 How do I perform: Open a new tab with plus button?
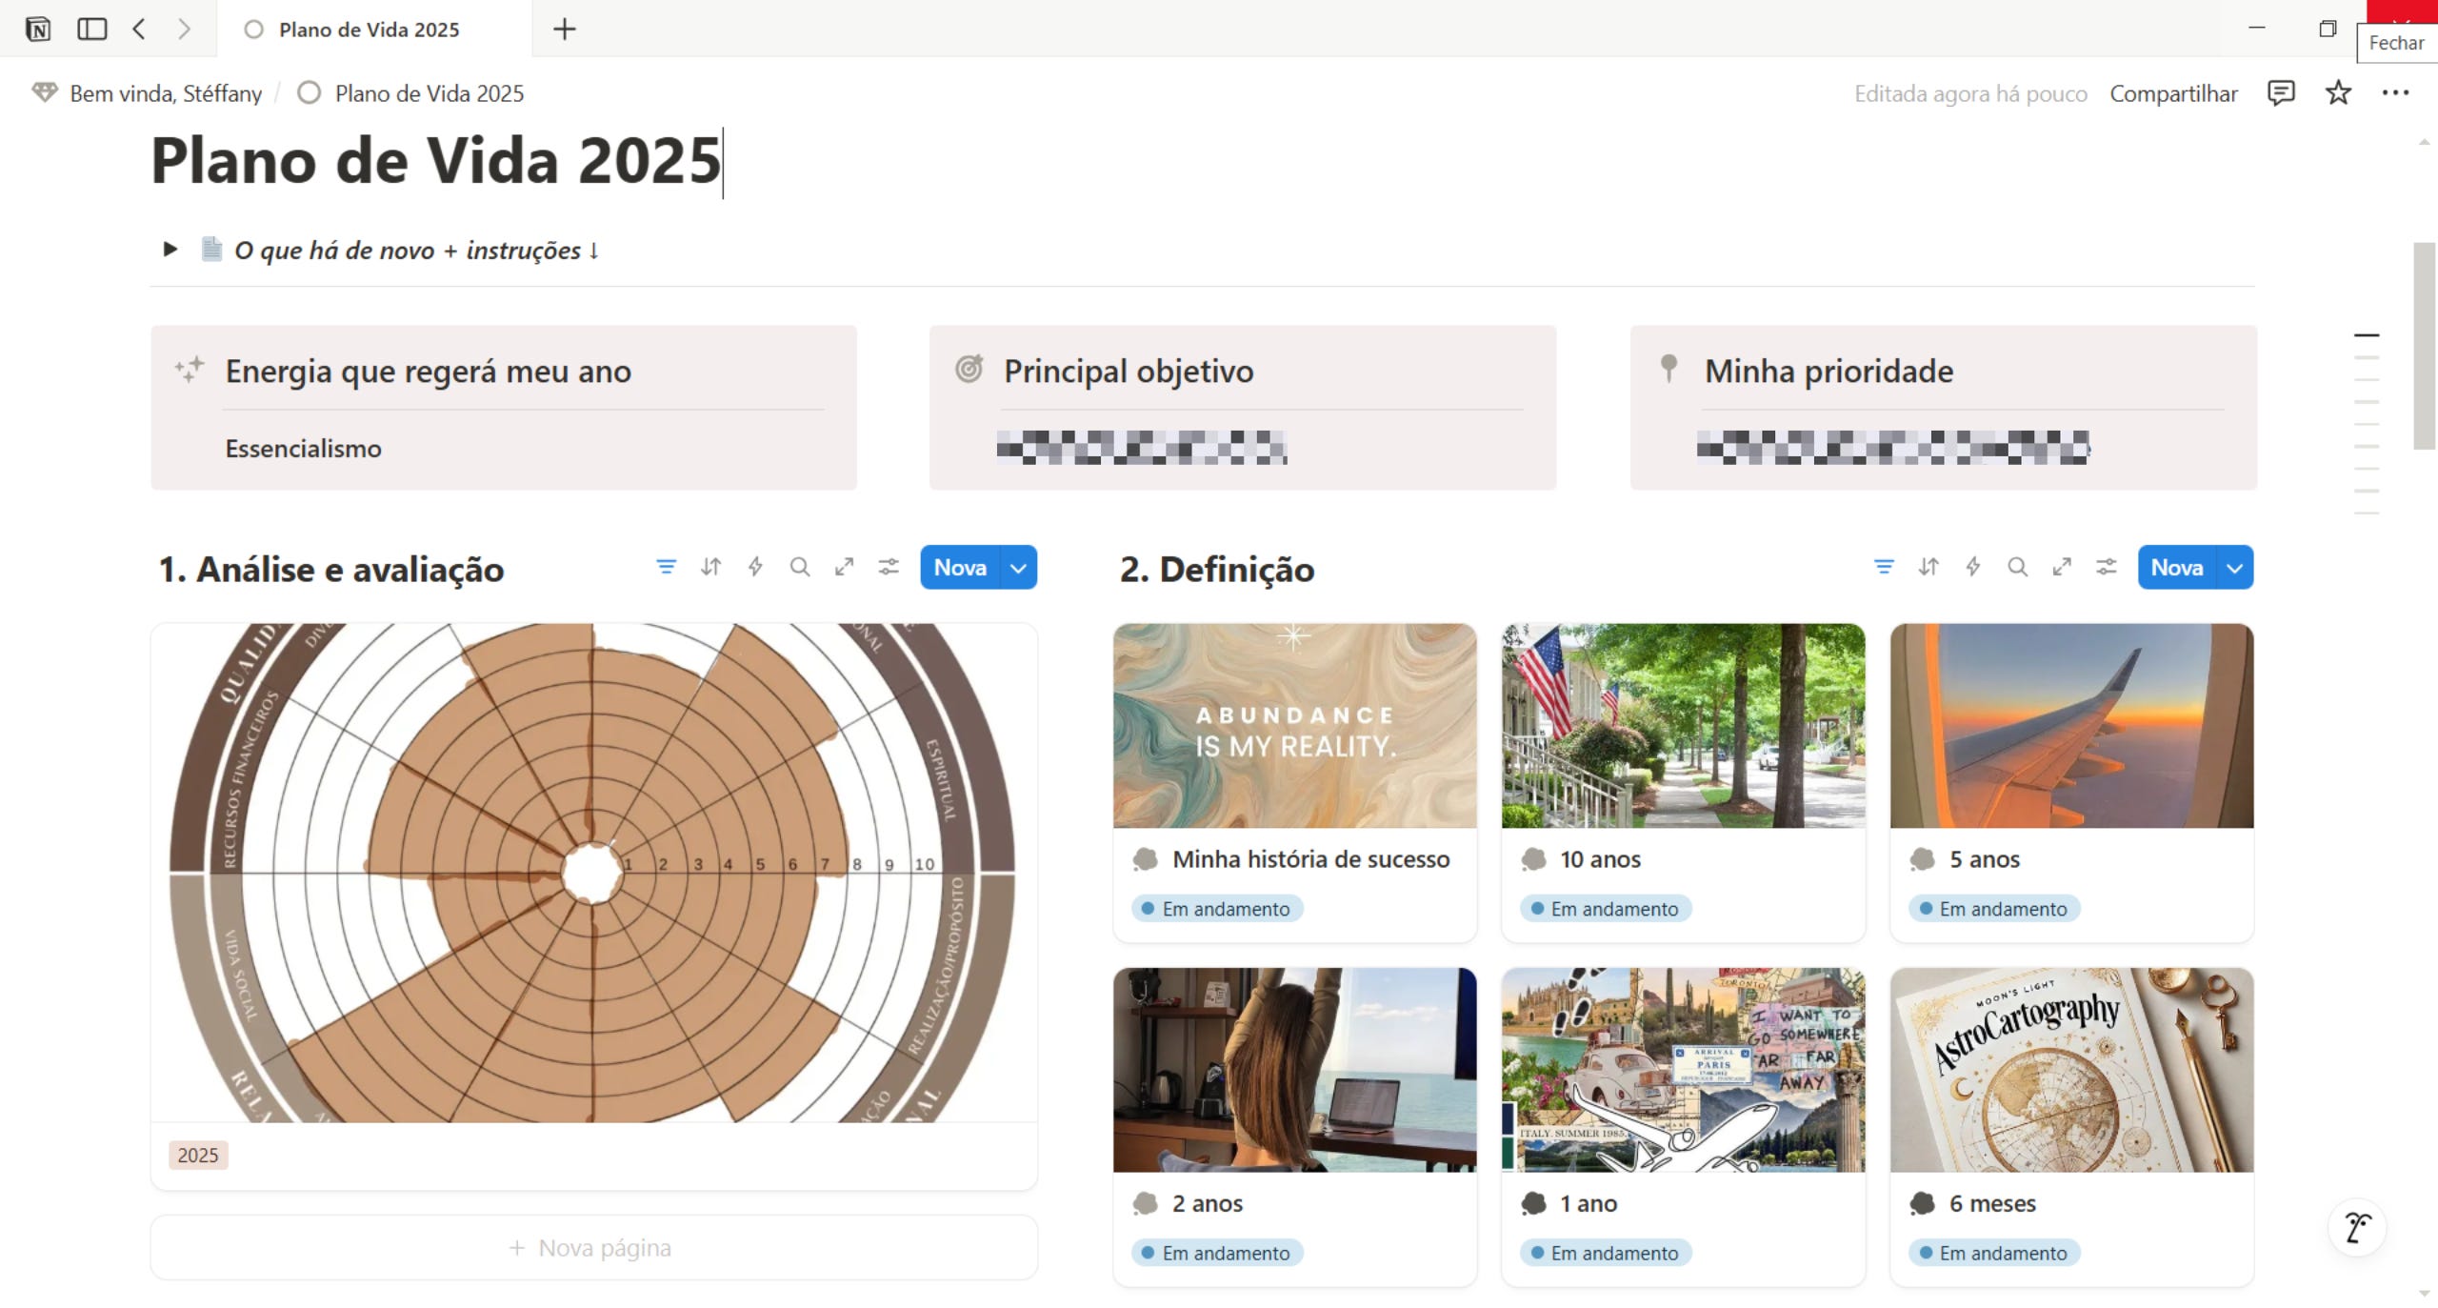(x=565, y=29)
